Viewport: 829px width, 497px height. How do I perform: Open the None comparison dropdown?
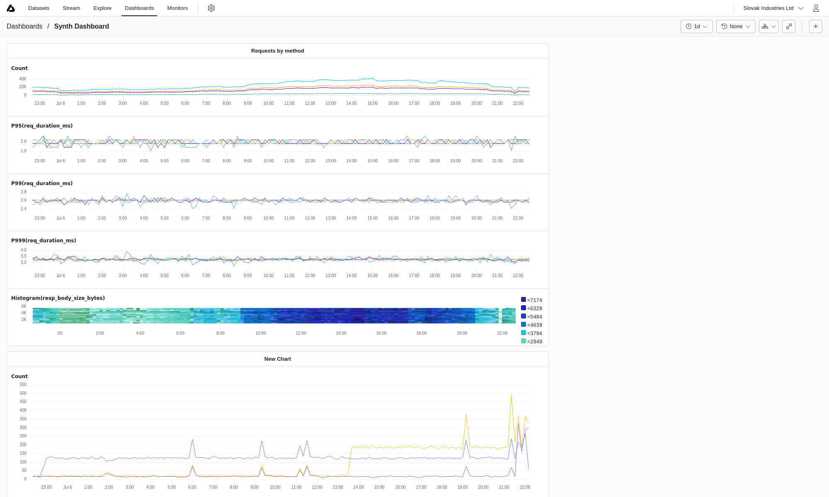736,27
